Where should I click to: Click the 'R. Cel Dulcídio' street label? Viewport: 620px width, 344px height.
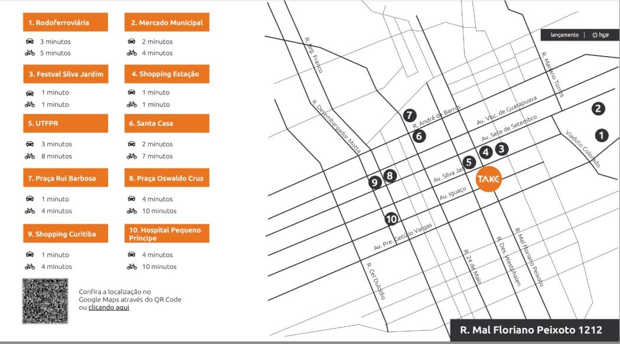376,281
